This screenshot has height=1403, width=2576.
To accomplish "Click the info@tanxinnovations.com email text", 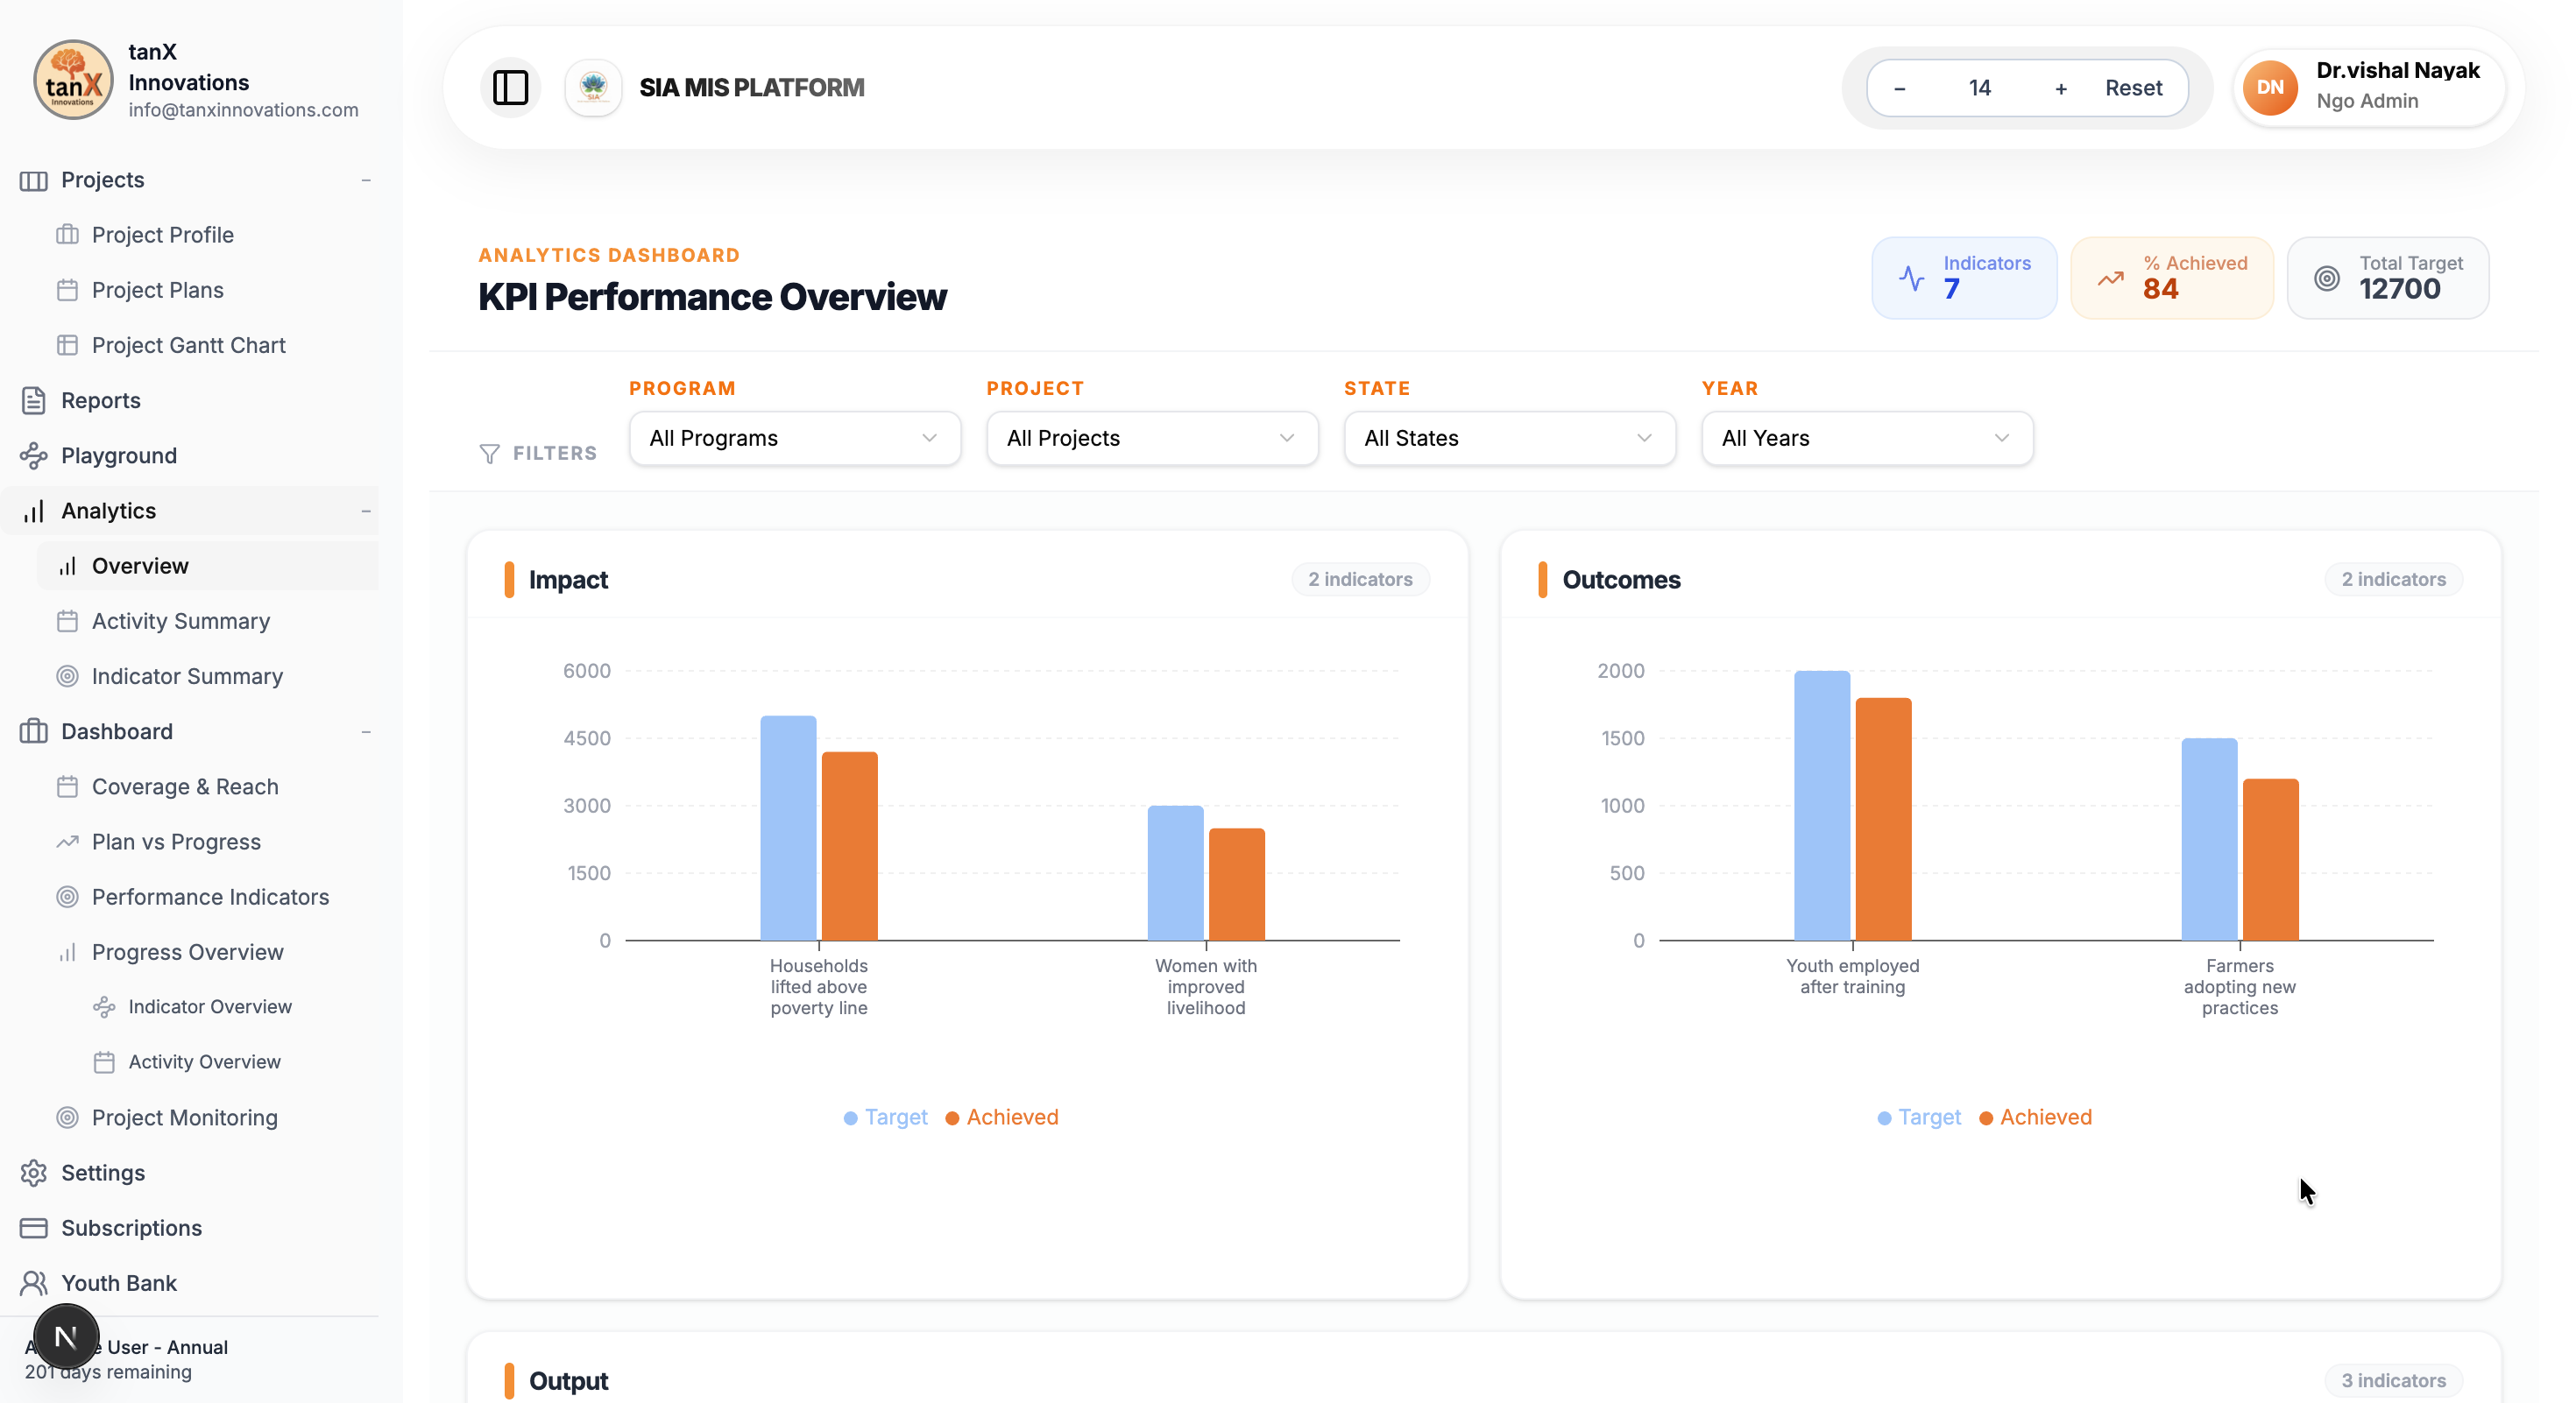I will pyautogui.click(x=243, y=110).
